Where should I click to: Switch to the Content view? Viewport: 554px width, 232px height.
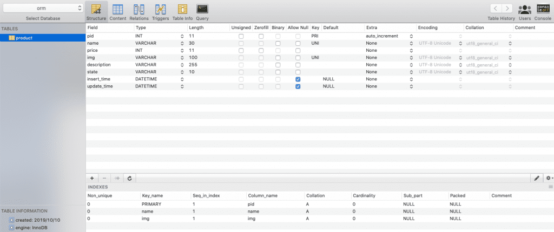tap(117, 12)
